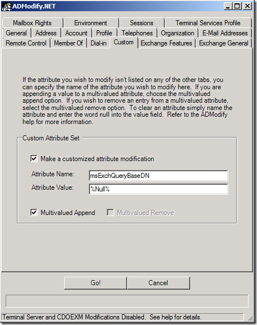Screen dimensions: 257x325
Task: Click the Go! button
Action: tap(96, 283)
